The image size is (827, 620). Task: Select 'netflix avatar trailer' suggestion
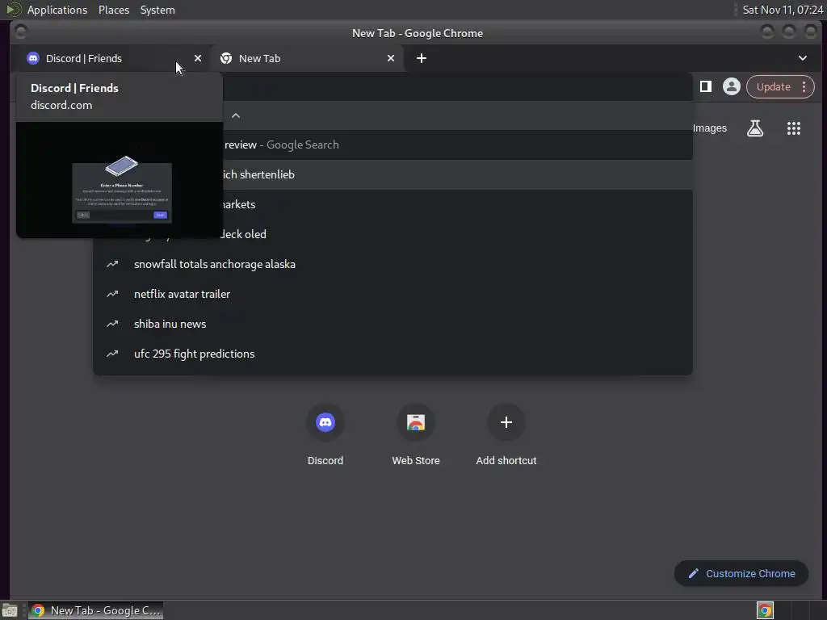[x=393, y=294]
